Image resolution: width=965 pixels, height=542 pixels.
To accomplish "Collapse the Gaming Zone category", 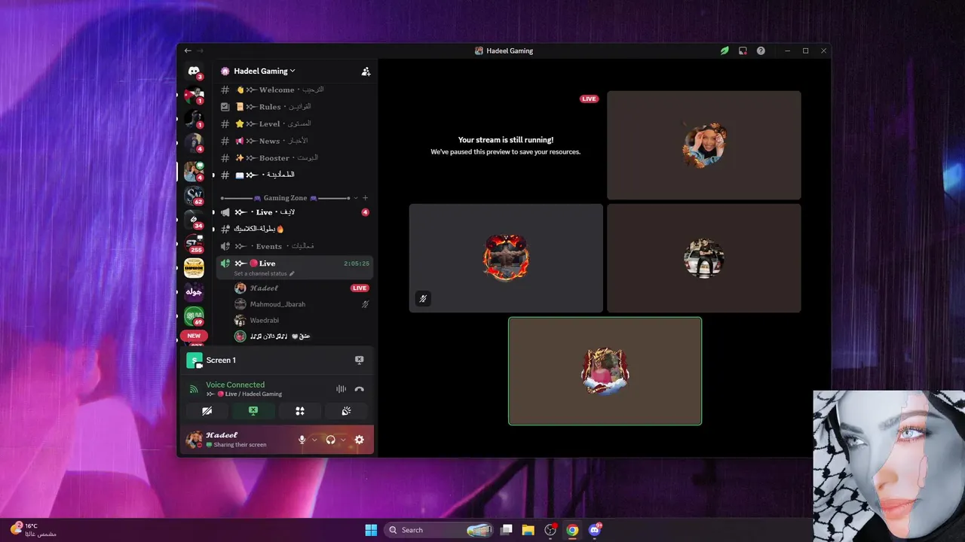I will click(x=286, y=198).
